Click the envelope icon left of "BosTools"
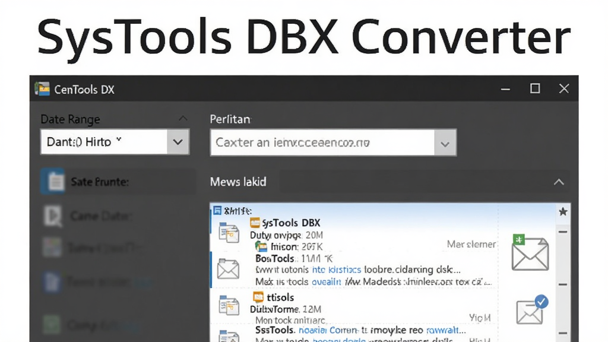The width and height of the screenshot is (608, 342). pyautogui.click(x=228, y=269)
